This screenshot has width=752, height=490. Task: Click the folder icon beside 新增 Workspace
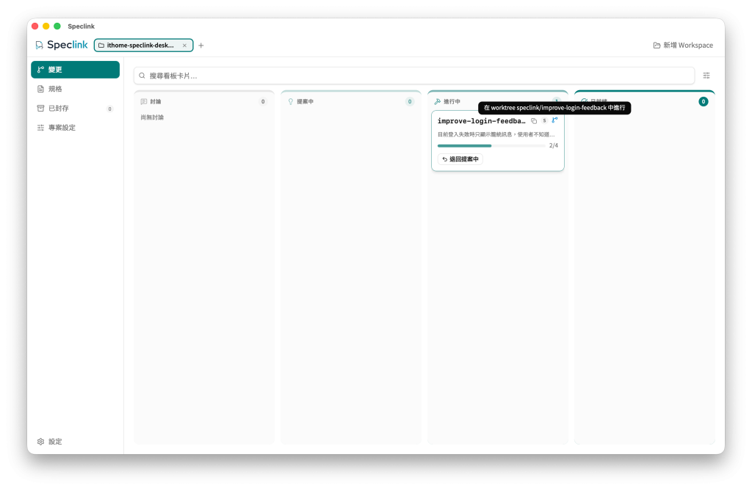click(657, 45)
